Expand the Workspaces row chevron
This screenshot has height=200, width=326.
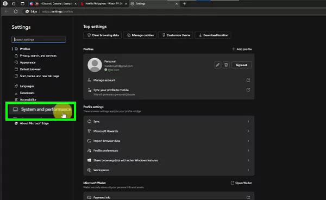[x=248, y=170]
